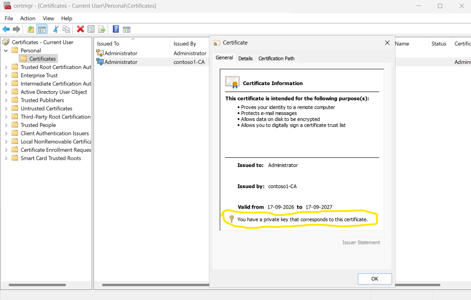Expand Intermediate Certification Authorities node
The width and height of the screenshot is (471, 300).
click(x=6, y=84)
